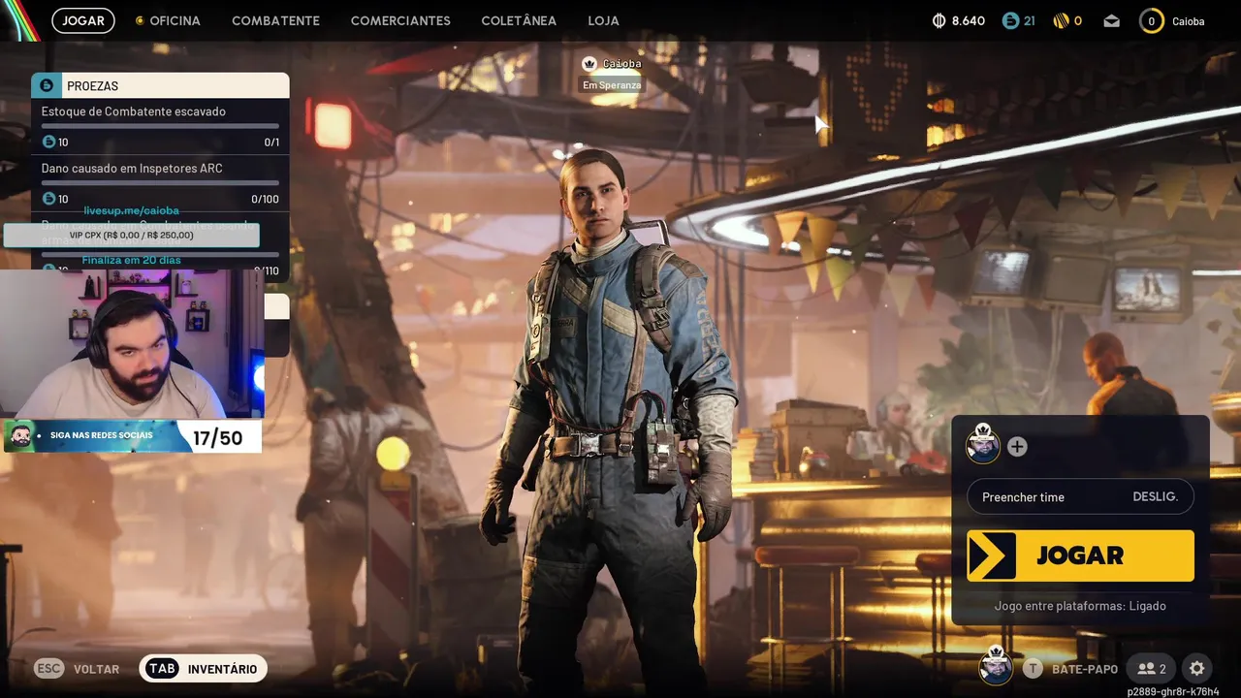Click the streamer webcam overlay

pyautogui.click(x=132, y=344)
